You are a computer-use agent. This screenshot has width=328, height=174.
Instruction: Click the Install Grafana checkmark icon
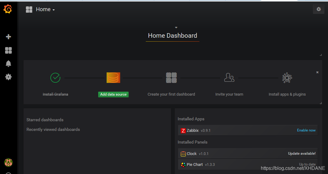[x=55, y=78]
